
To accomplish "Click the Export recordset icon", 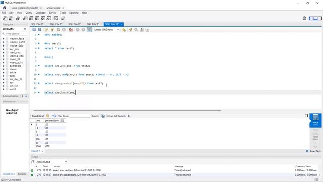I will point(103,116).
